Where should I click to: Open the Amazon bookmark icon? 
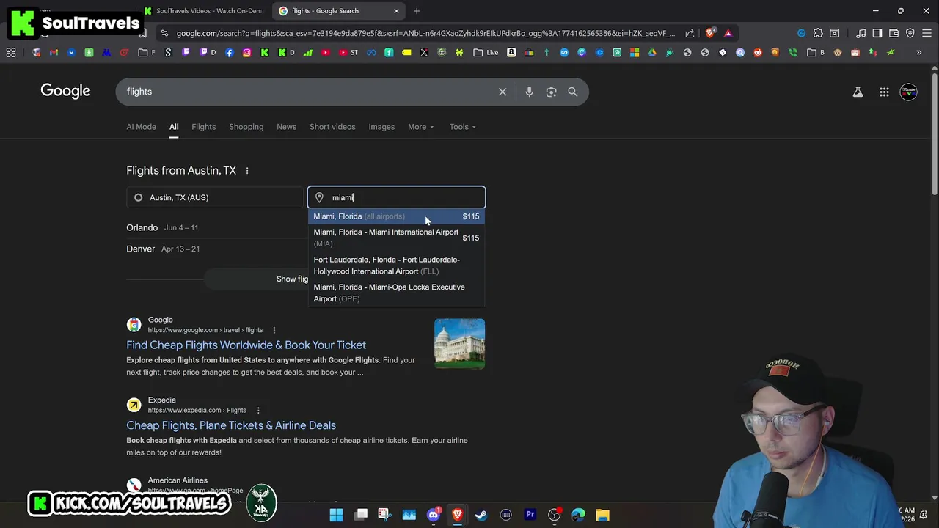[x=511, y=52]
